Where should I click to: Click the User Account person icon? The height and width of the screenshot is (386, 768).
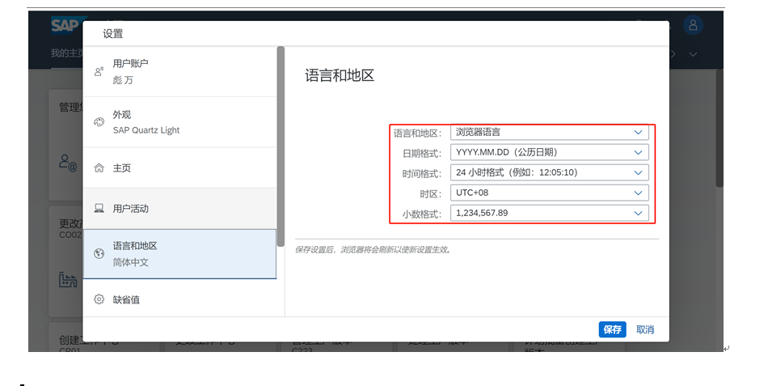[99, 71]
